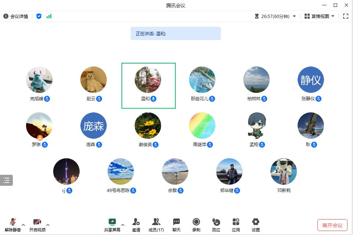Start recording the meeting

196,222
